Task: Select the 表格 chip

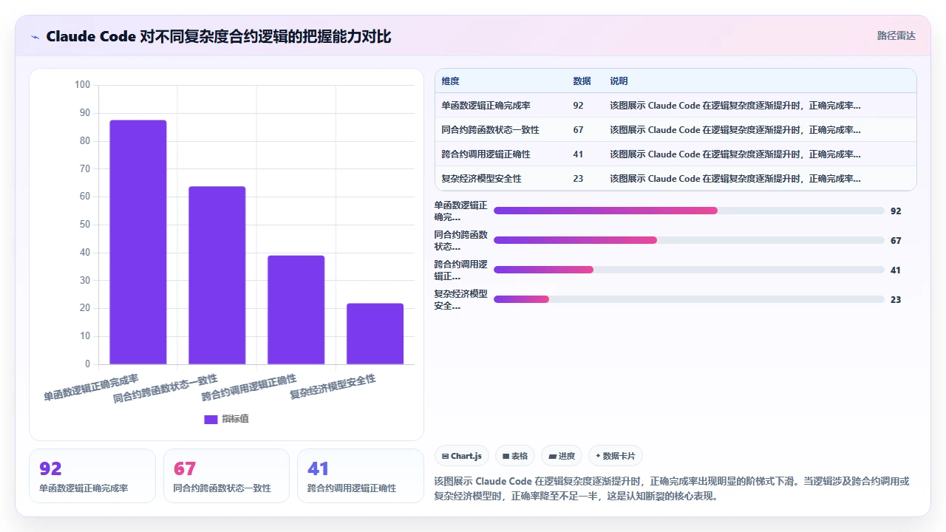Action: coord(514,456)
